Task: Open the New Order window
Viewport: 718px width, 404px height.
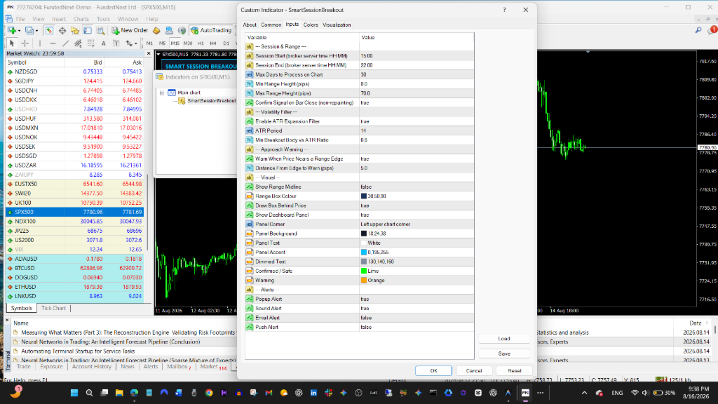Action: 130,30
